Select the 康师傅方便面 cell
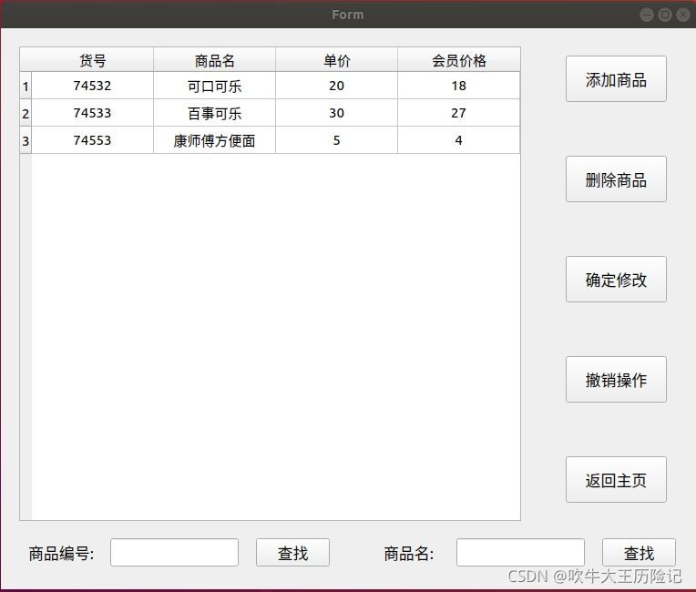The width and height of the screenshot is (696, 592). click(x=214, y=140)
